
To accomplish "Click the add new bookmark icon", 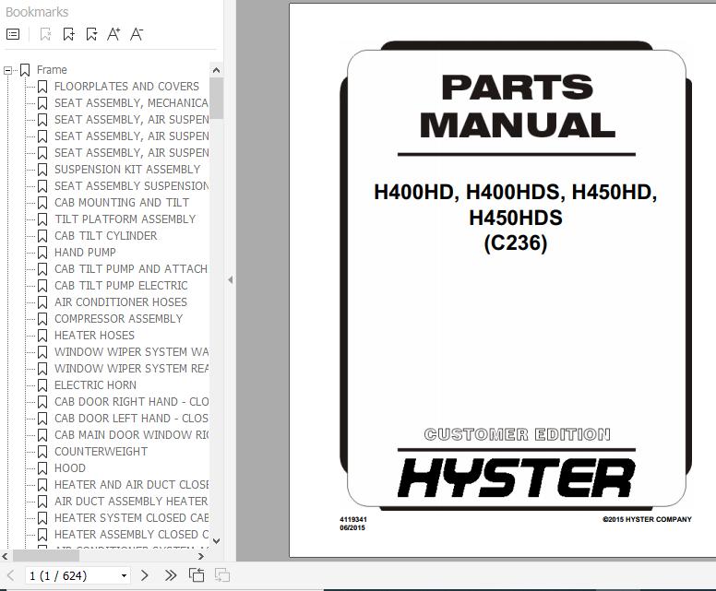I will coord(68,34).
